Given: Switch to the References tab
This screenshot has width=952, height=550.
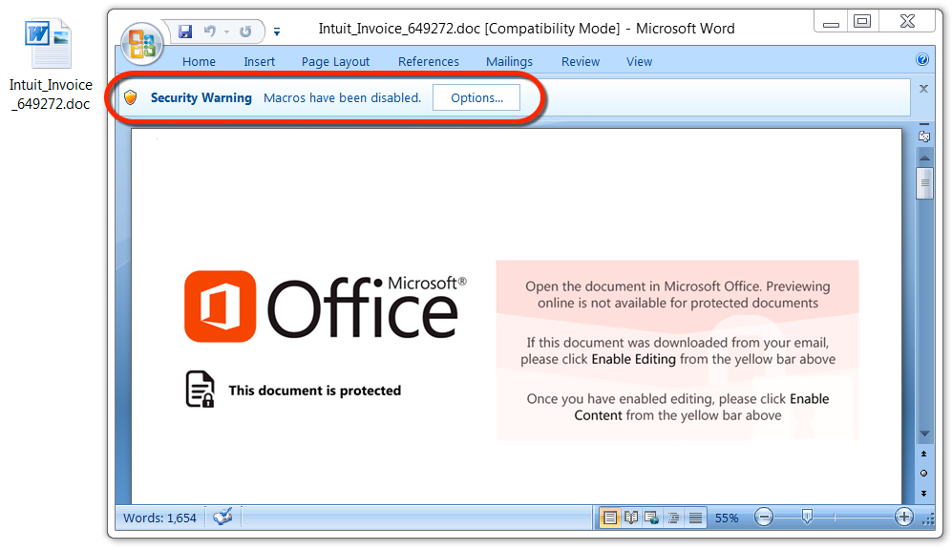Looking at the screenshot, I should point(429,61).
